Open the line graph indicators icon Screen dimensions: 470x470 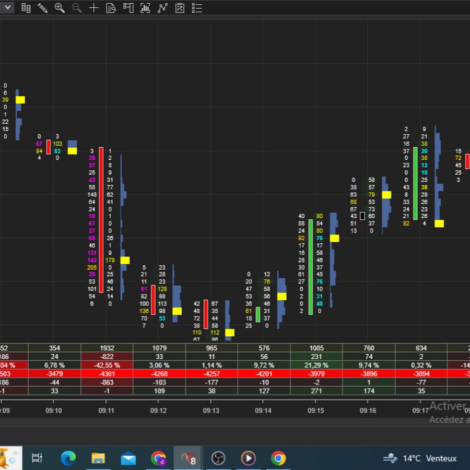(162, 8)
